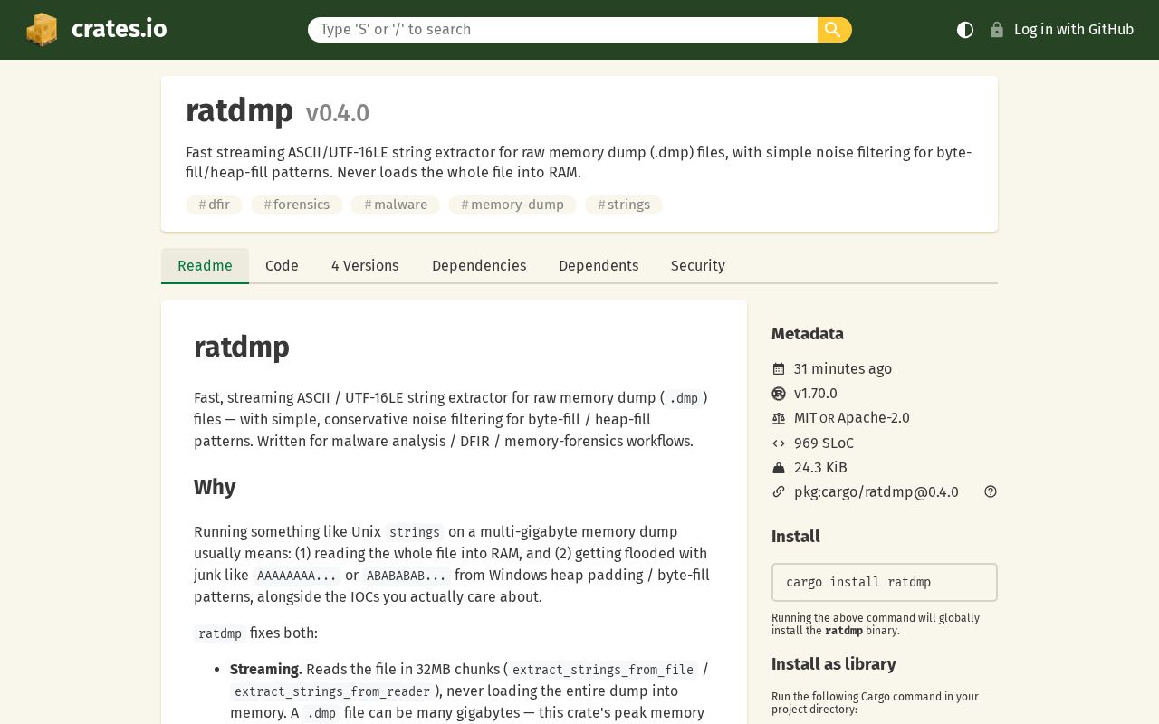Click the inline code 'extract_strings_from_reader'

332,691
